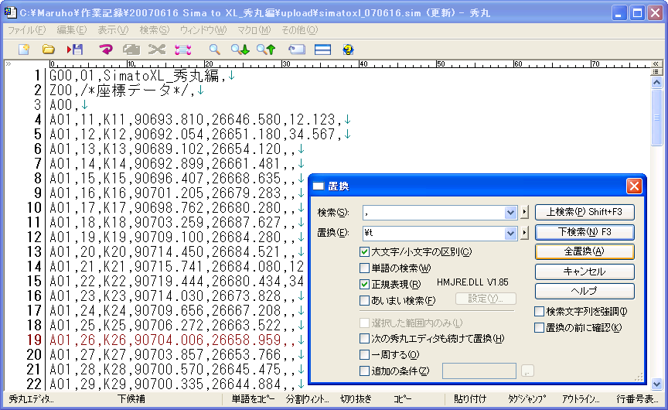Click the New file toolbar icon
Screen dimensions: 668x410
24,50
